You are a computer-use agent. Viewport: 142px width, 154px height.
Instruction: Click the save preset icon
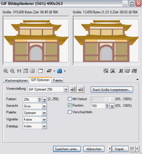click(x=73, y=90)
